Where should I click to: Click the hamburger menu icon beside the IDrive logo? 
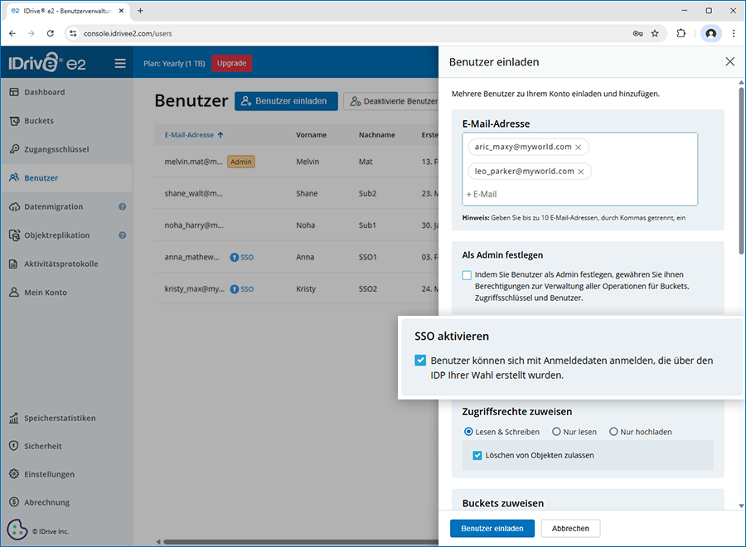[x=120, y=63]
